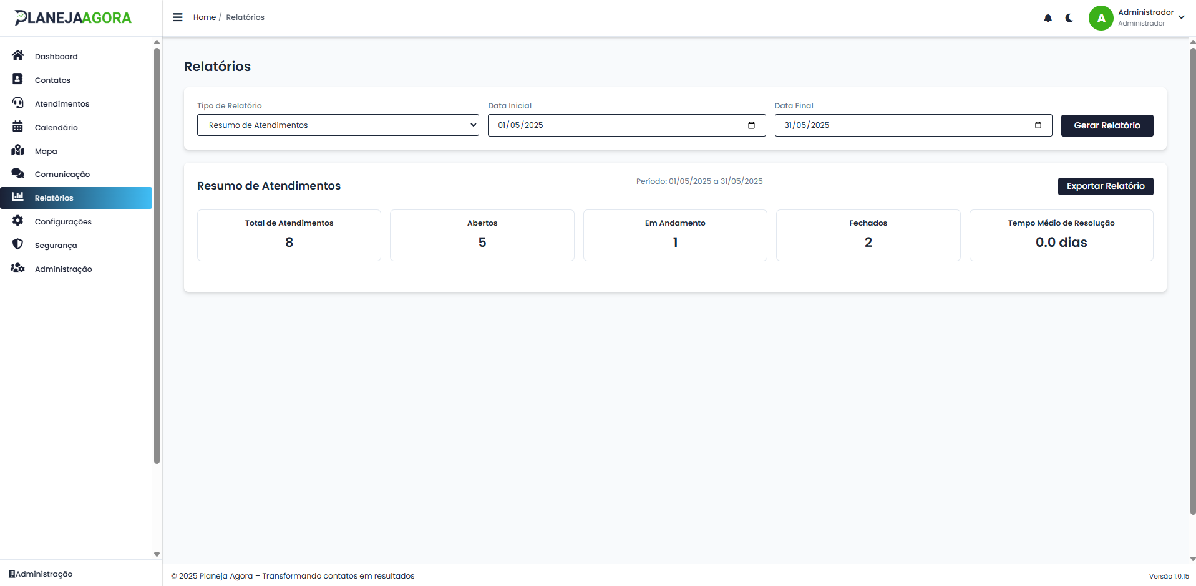
Task: Click the Mapa map marker icon
Action: click(x=17, y=150)
